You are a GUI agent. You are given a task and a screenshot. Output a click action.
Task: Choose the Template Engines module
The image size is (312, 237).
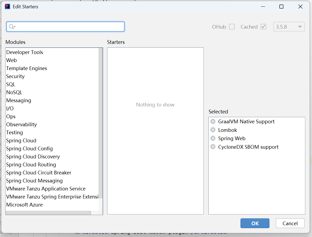tap(52, 68)
